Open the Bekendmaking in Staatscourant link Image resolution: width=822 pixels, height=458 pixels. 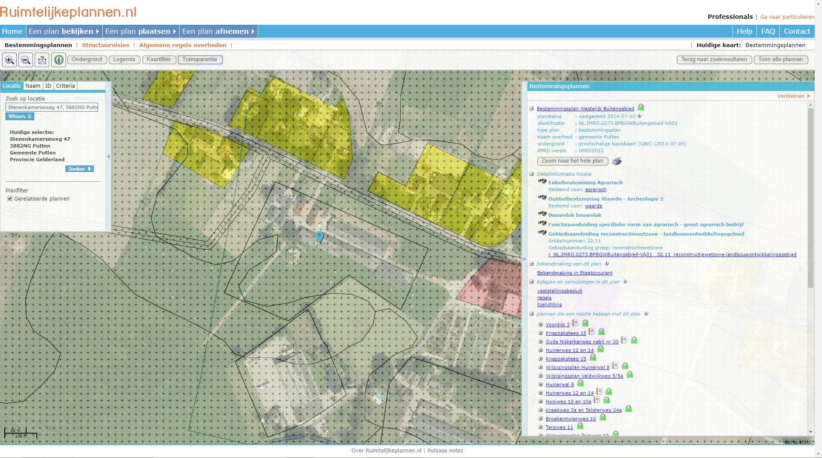575,273
